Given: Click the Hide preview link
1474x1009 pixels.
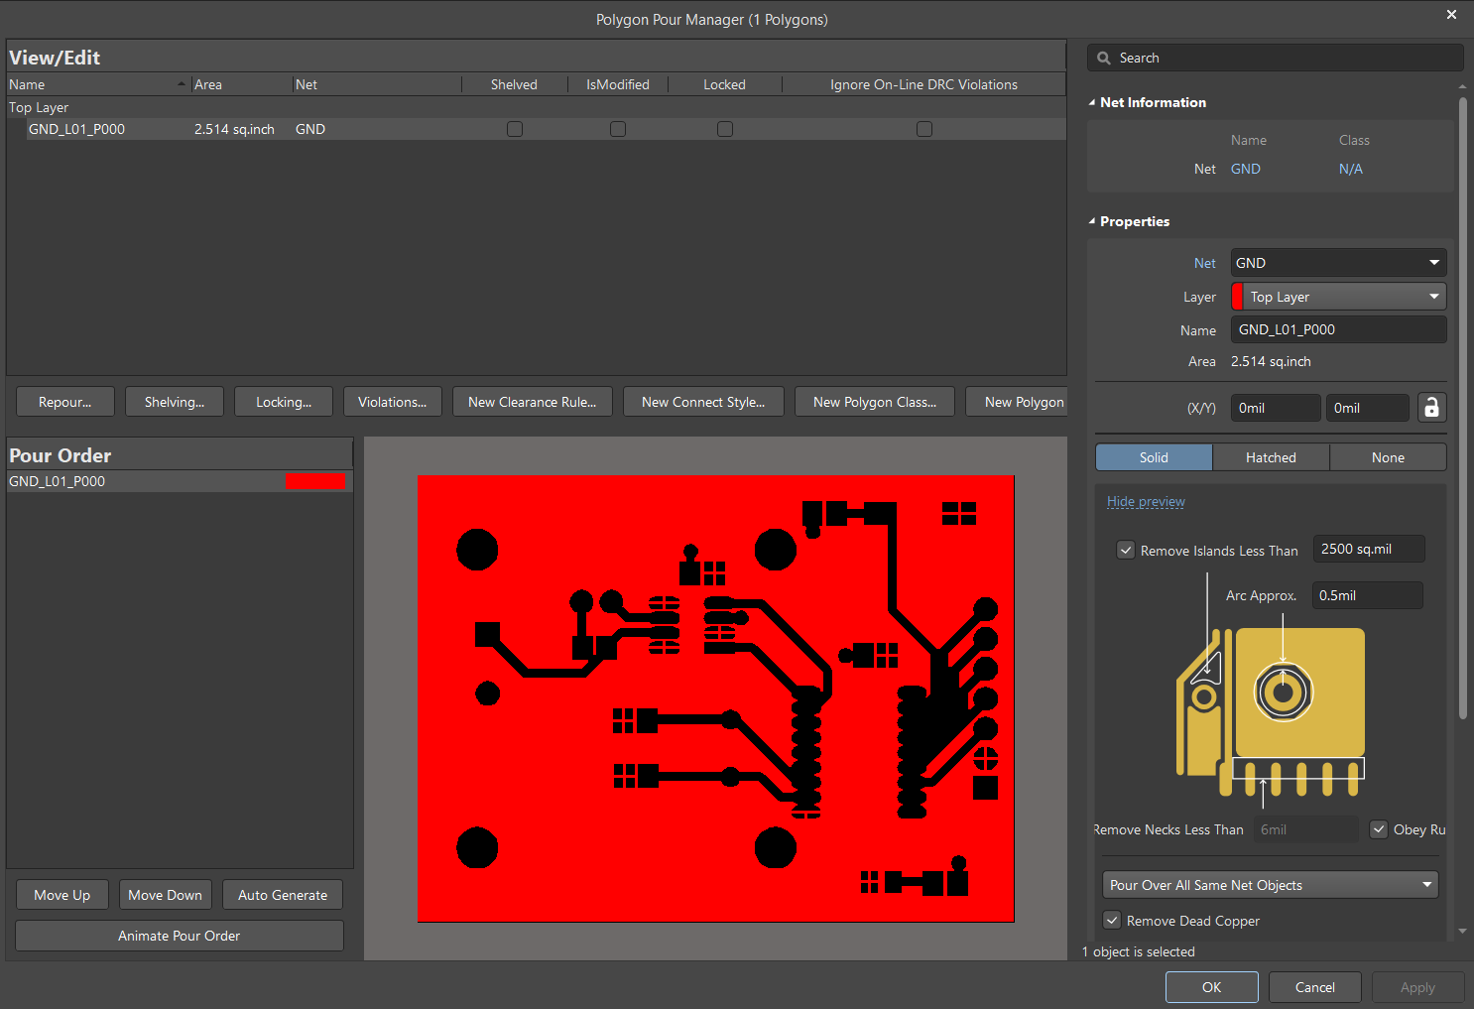Looking at the screenshot, I should click(1146, 502).
